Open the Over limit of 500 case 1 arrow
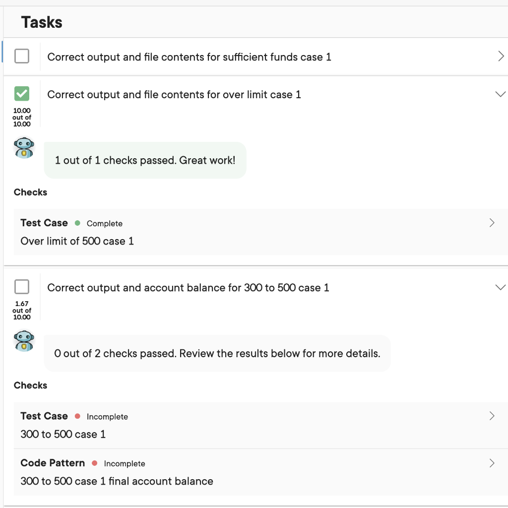This screenshot has height=508, width=508. point(492,223)
